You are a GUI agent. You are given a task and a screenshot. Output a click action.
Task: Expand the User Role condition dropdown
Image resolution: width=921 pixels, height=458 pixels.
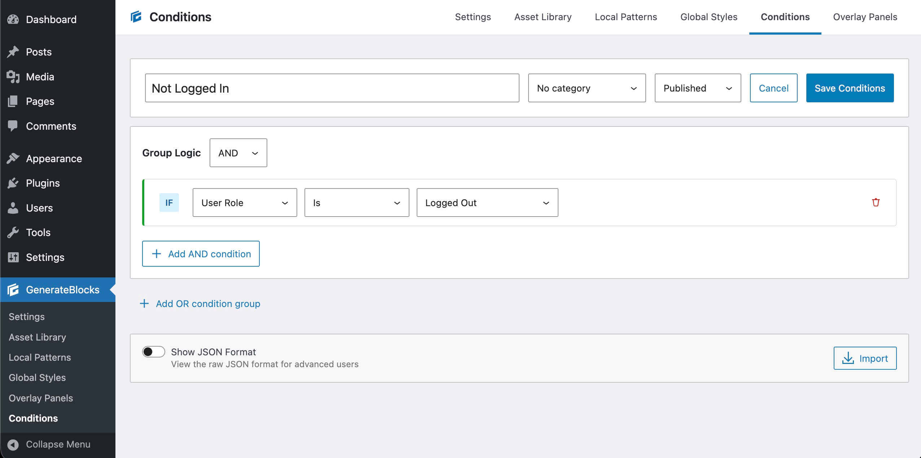[x=245, y=203]
